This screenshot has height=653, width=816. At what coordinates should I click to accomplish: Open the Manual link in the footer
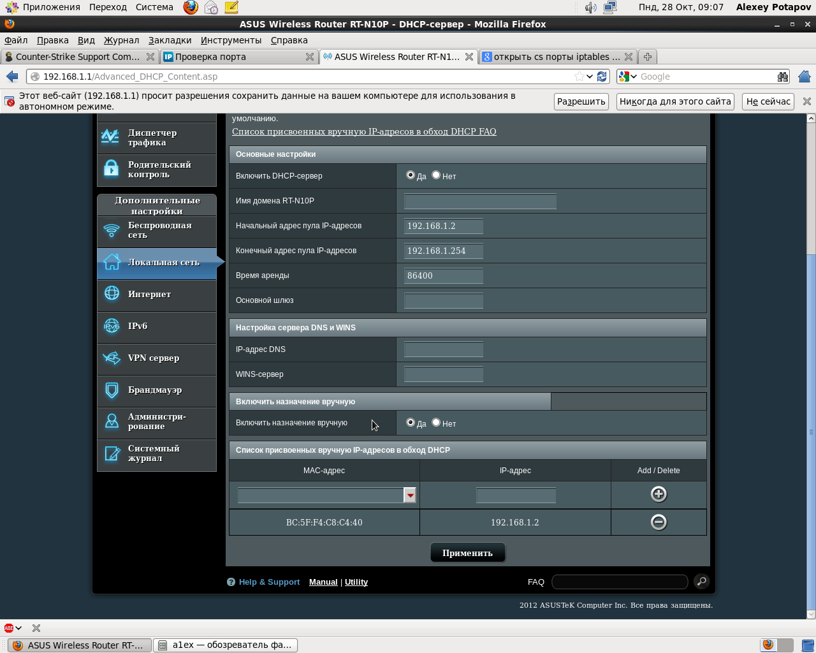pos(323,582)
